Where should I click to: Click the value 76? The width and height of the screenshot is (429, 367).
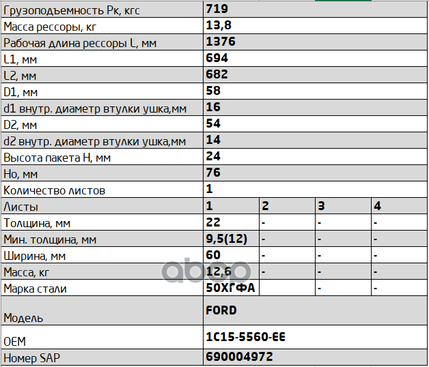[213, 173]
